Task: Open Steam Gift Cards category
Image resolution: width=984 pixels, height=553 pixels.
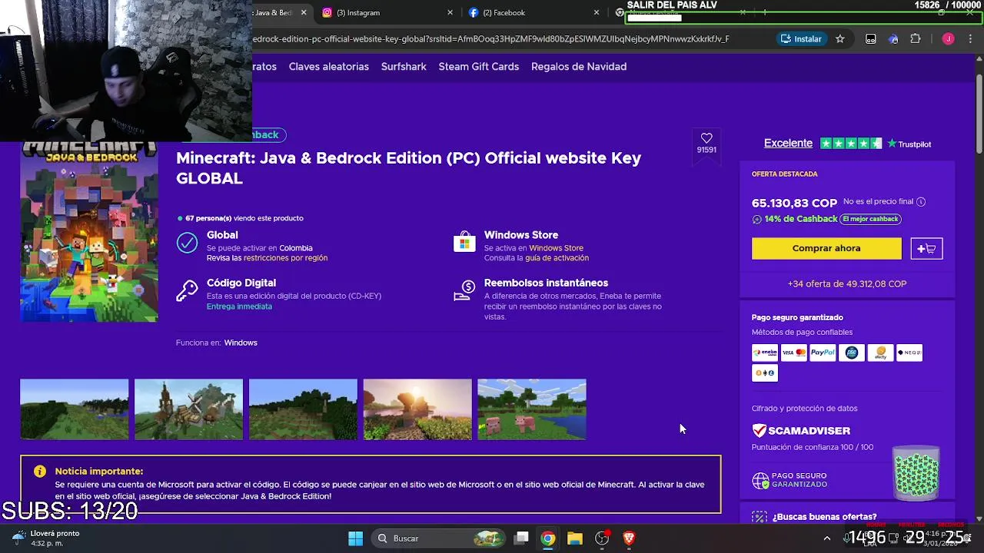Action: [x=479, y=67]
